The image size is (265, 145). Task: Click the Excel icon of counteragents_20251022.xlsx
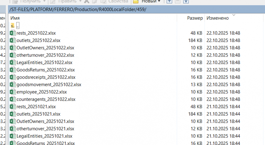point(13,99)
